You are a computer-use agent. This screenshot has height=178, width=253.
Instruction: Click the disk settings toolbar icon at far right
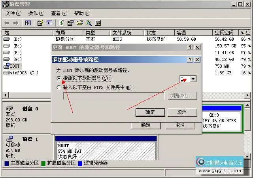click(x=98, y=23)
